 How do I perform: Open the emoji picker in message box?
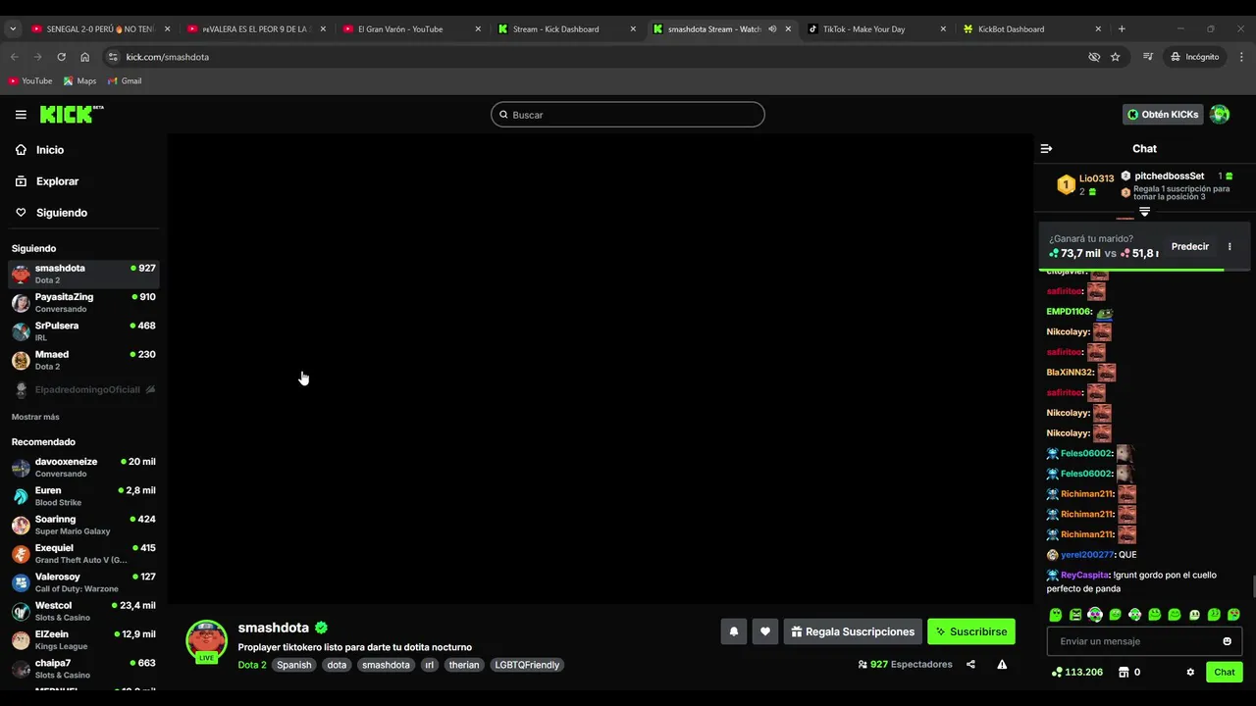point(1227,641)
